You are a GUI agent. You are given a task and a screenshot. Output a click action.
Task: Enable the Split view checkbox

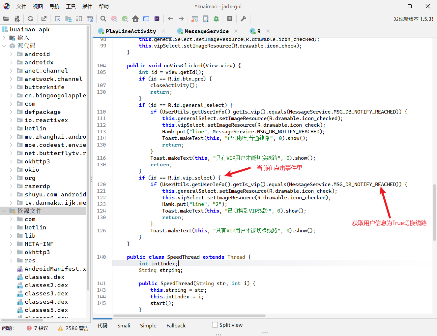[215, 325]
